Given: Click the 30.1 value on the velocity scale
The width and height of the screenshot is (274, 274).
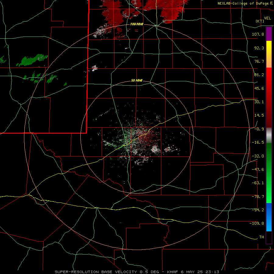Looking at the screenshot, I should (x=259, y=102).
